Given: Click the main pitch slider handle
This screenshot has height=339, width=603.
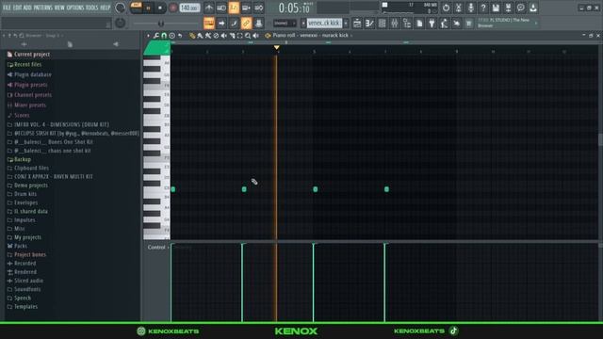Looking at the screenshot, I should click(161, 24).
